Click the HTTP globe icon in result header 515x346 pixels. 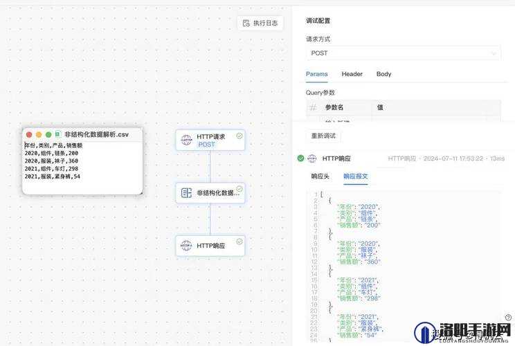pyautogui.click(x=311, y=158)
